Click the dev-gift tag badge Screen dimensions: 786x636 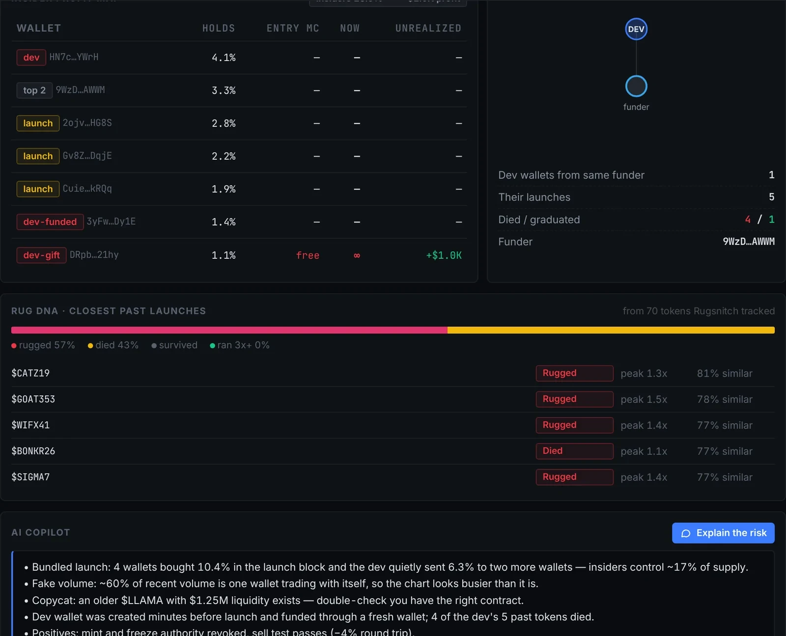click(x=41, y=255)
